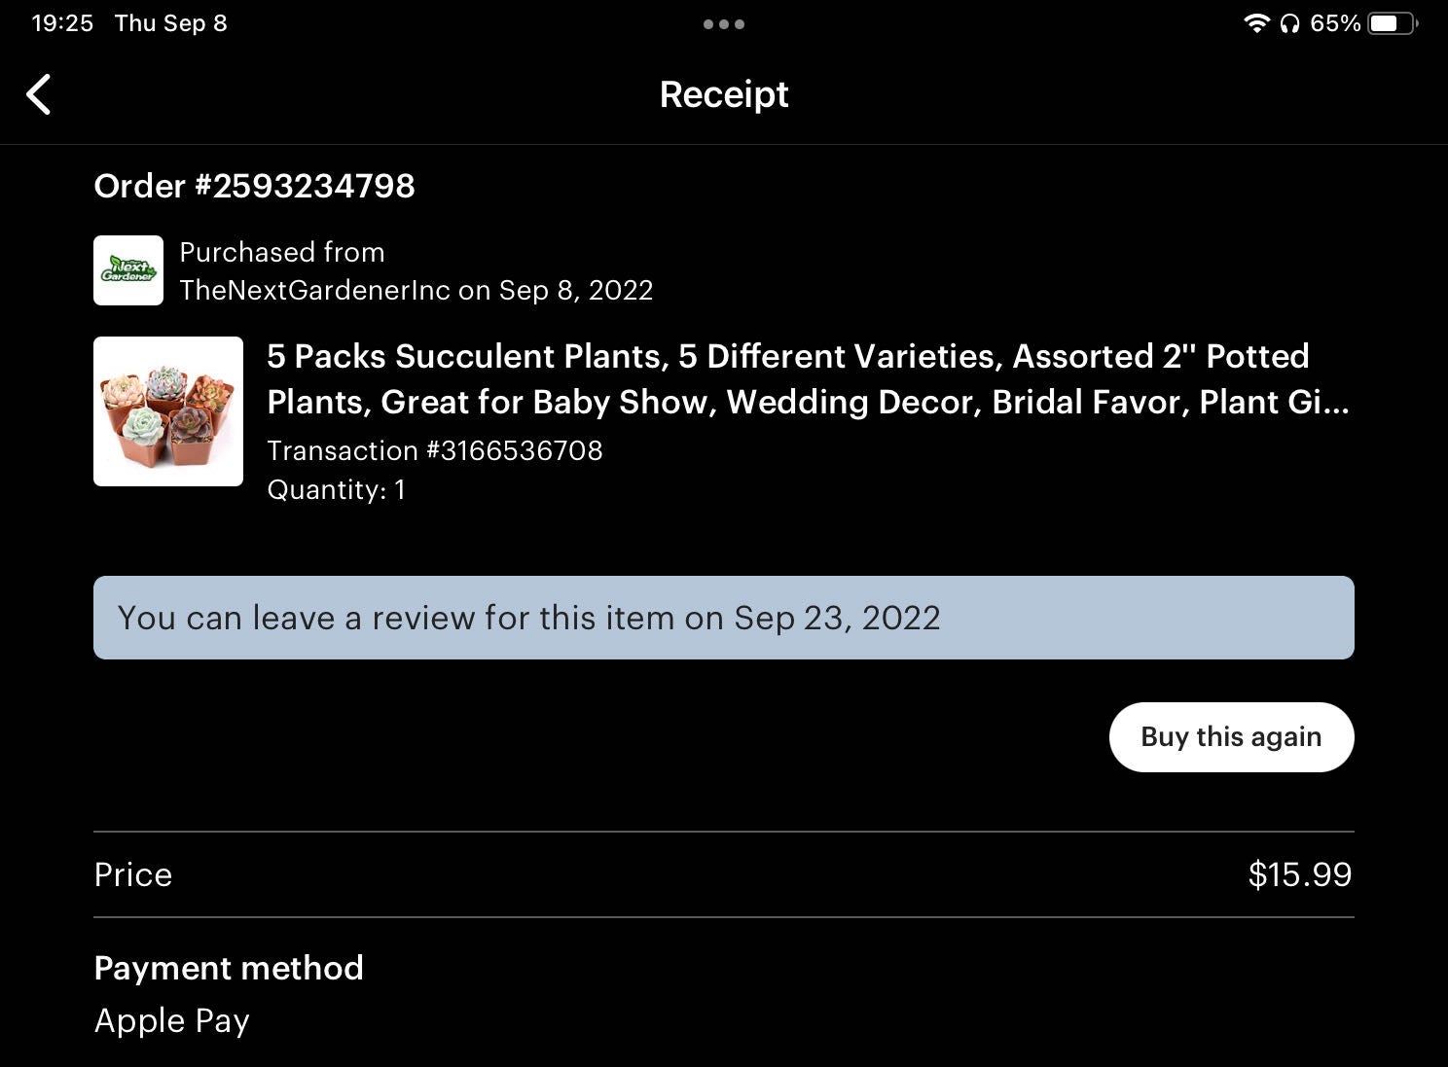Viewport: 1448px width, 1067px height.
Task: Tap the Wi-Fi status icon
Action: [x=1256, y=23]
